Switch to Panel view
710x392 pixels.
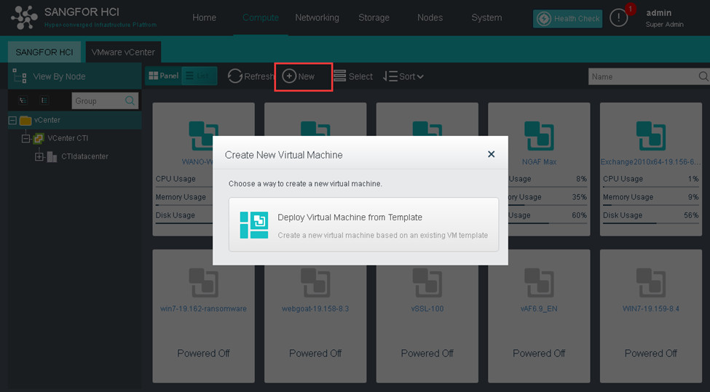163,76
